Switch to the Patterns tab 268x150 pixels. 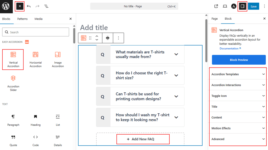click(22, 19)
